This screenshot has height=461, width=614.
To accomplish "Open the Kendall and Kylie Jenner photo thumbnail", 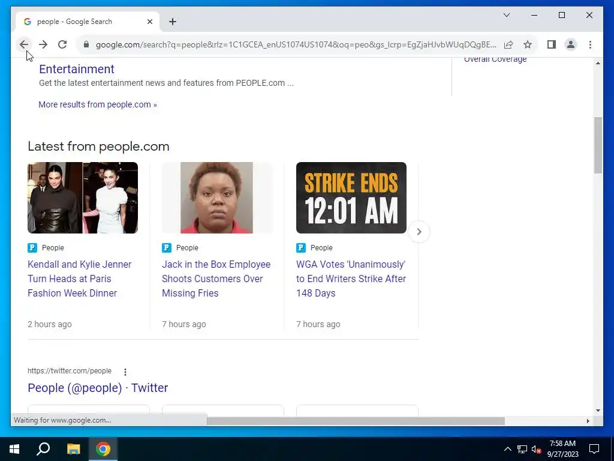I will click(x=83, y=197).
